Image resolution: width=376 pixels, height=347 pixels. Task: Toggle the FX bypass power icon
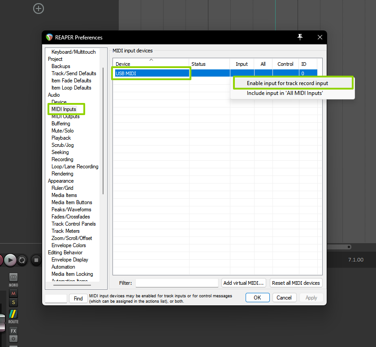[13, 339]
